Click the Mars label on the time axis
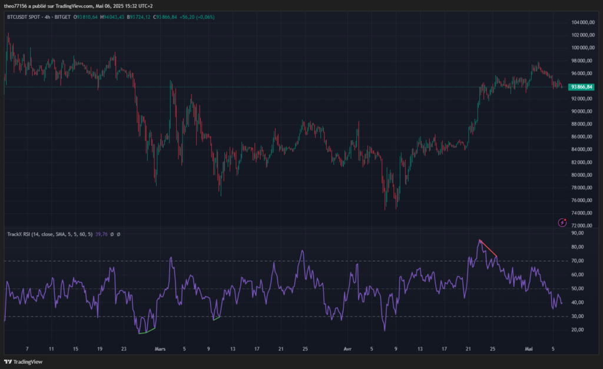Screen dimensions: 603x369 160,348
